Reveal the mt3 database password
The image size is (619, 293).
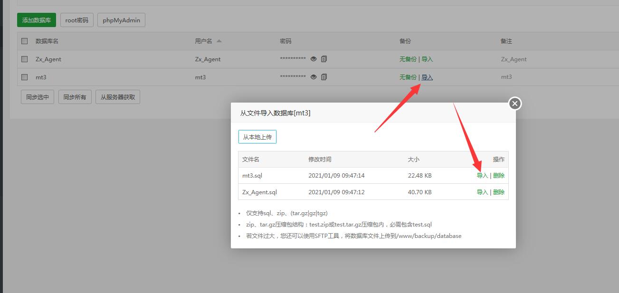(x=314, y=77)
